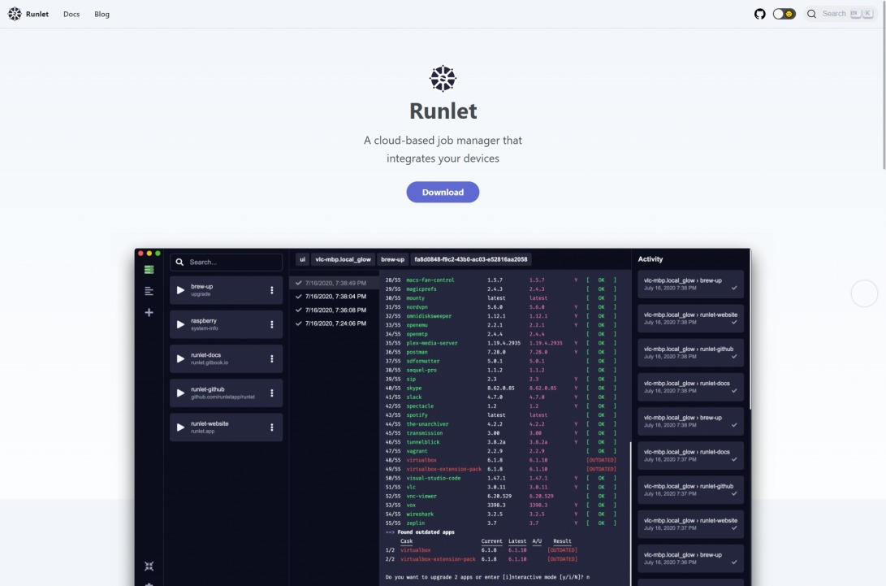Run the runlet-github job play icon
This screenshot has height=586, width=886.
click(180, 393)
